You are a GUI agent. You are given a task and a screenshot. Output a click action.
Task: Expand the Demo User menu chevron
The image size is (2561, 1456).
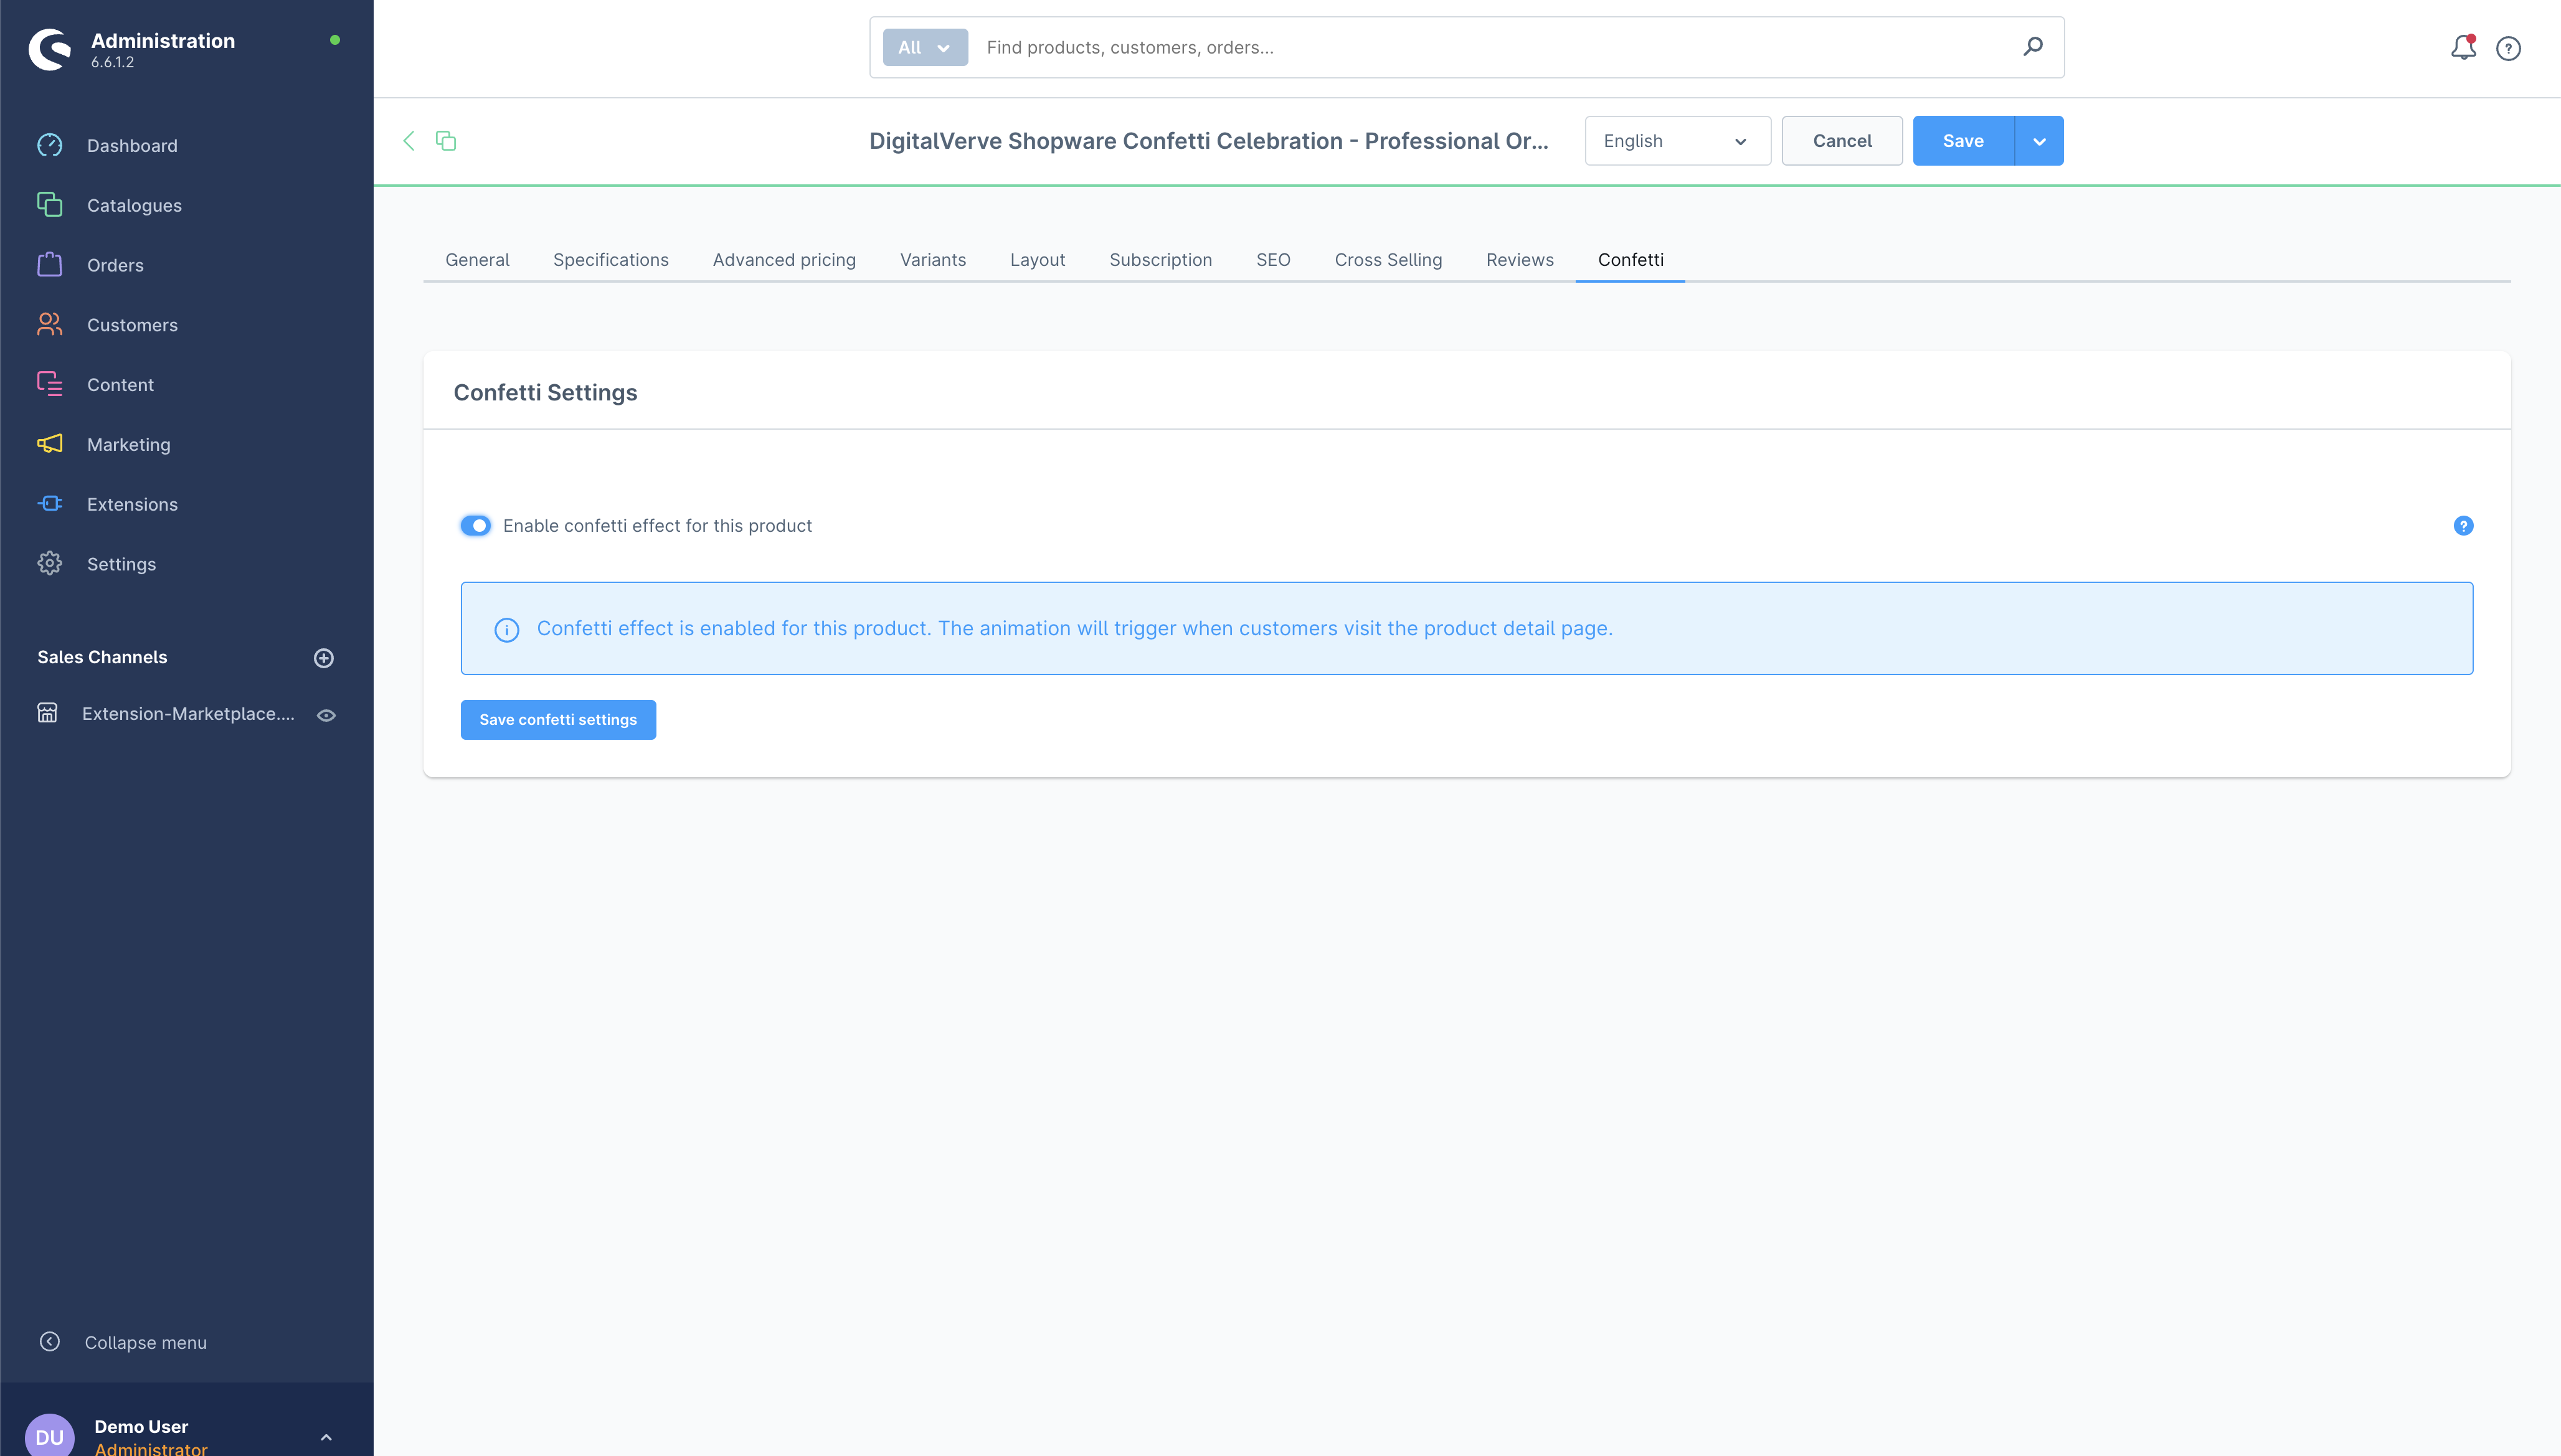(326, 1437)
